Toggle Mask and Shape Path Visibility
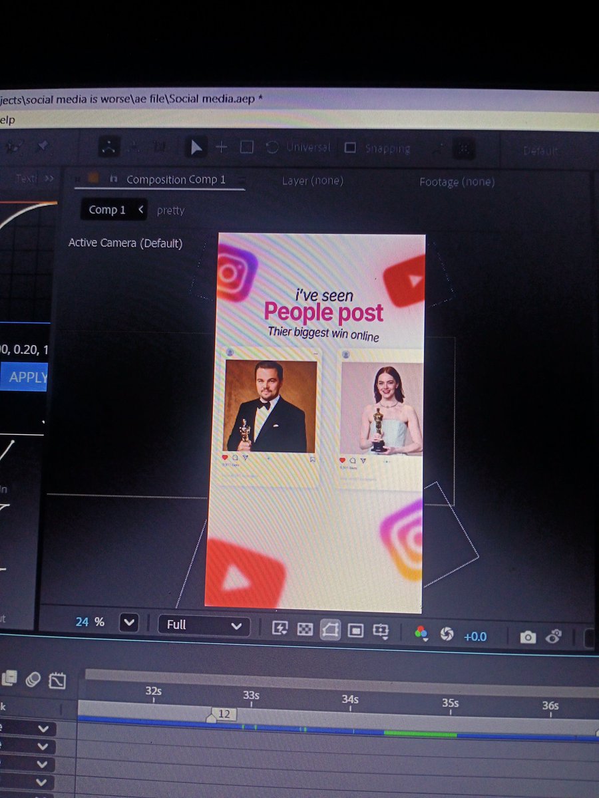 (330, 629)
